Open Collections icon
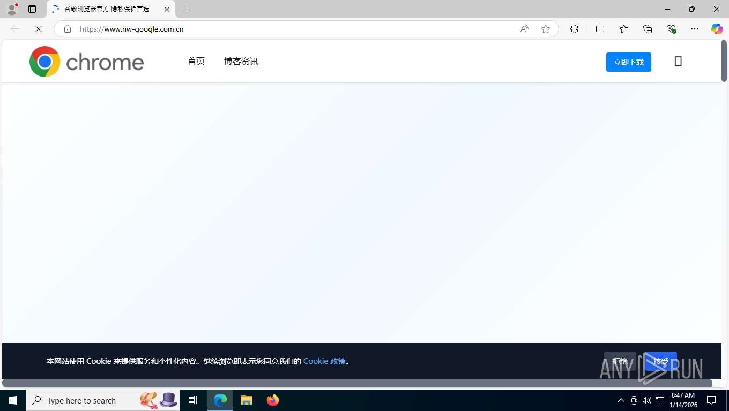This screenshot has width=729, height=411. point(648,29)
